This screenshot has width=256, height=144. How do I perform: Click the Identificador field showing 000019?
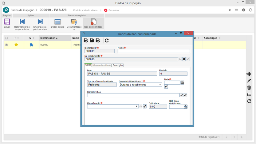tap(100, 51)
